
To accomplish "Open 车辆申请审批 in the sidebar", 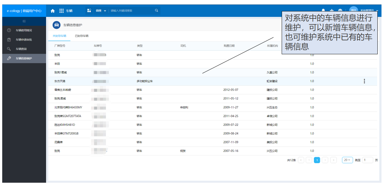I will pos(24,40).
